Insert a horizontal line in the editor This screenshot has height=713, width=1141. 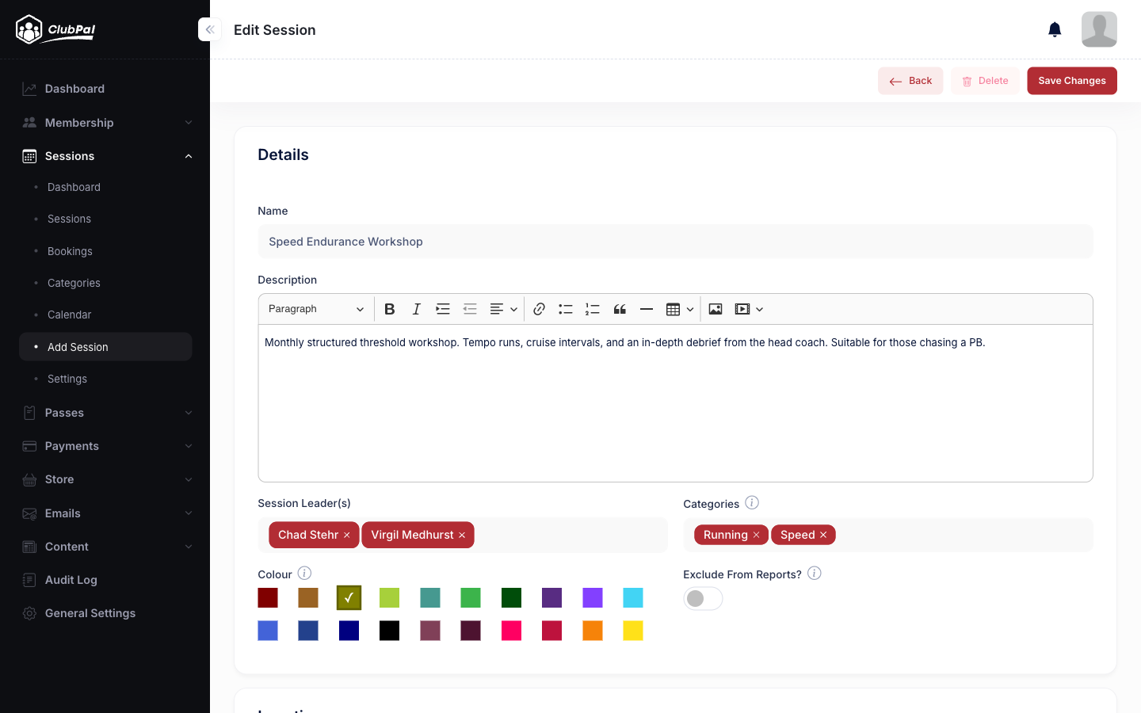click(647, 309)
